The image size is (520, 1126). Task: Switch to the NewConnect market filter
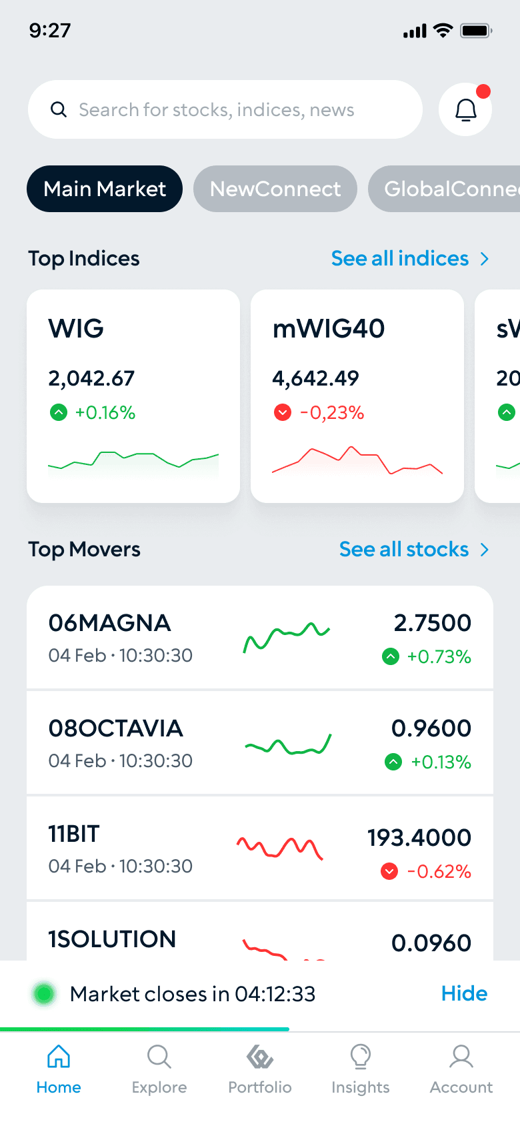[275, 189]
